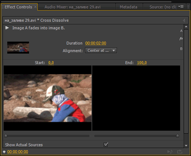The width and height of the screenshot is (191, 156).
Task: Click the Start percentage value
Action: (51, 63)
